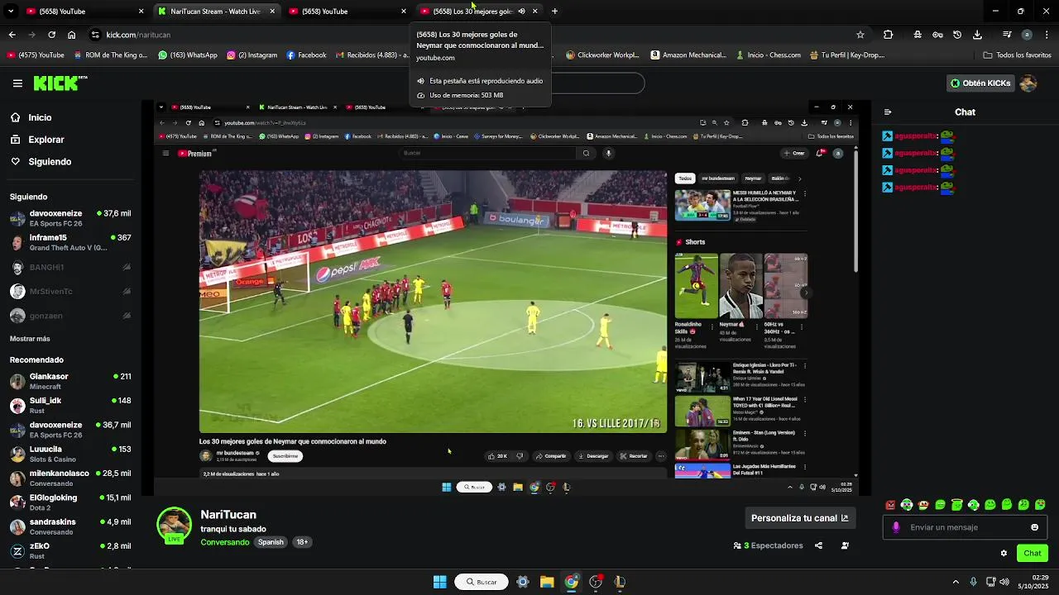This screenshot has height=595, width=1059.
Task: Open recommended Giankasor Minecraft channel
Action: pos(70,381)
